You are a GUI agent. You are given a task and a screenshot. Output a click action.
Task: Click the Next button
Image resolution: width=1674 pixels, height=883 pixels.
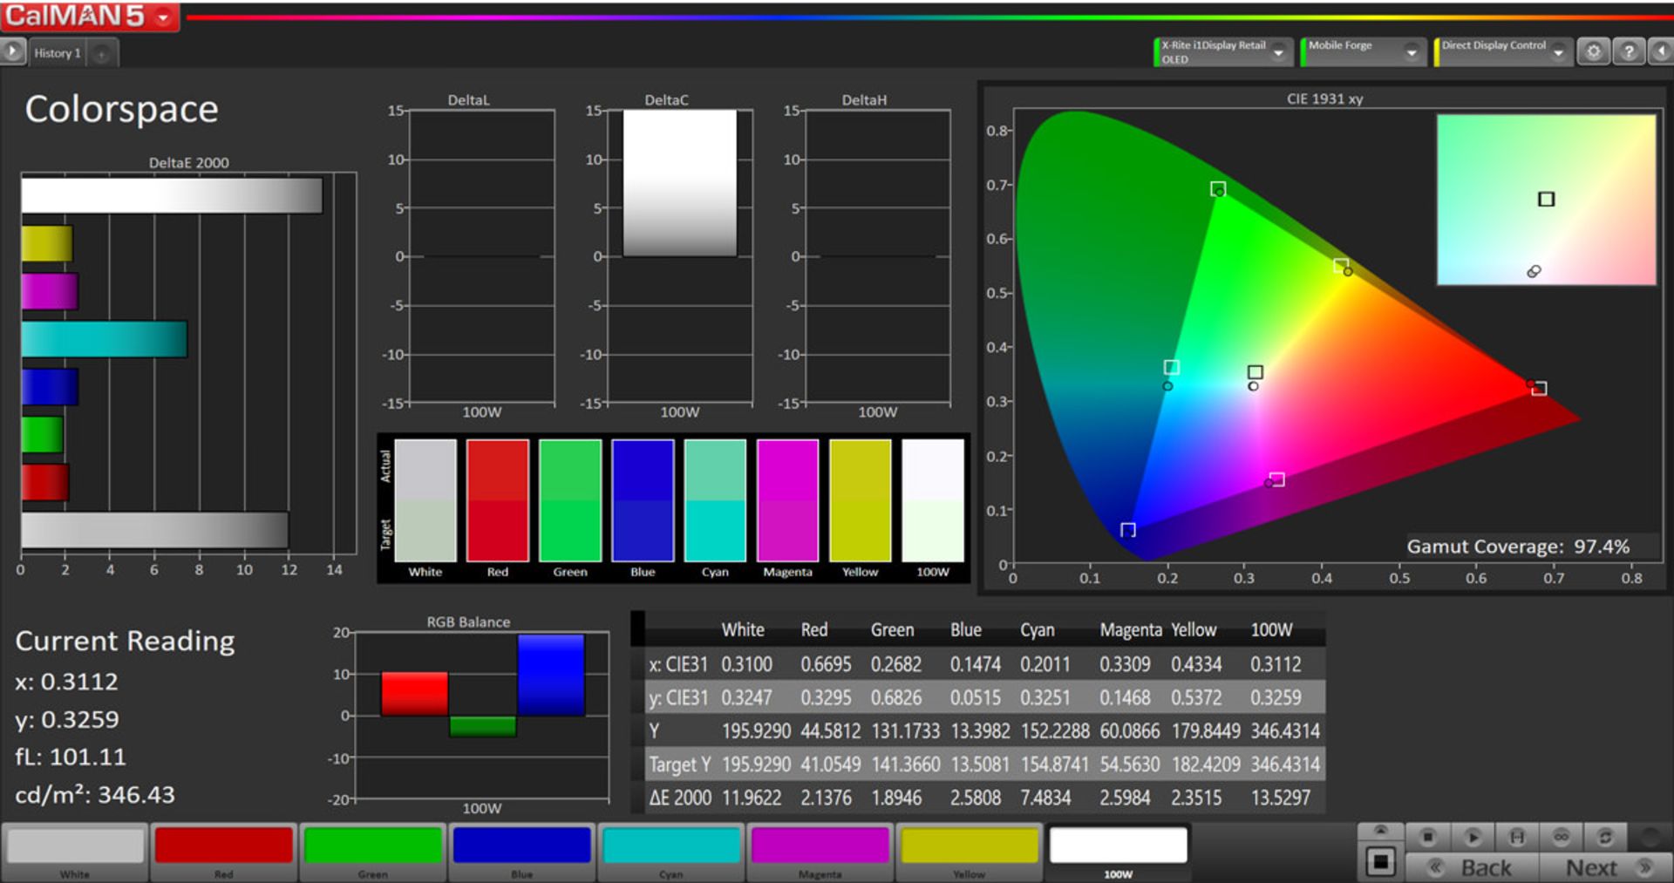click(x=1606, y=867)
